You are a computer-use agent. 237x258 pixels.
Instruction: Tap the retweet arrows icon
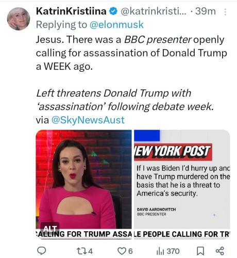click(x=82, y=251)
